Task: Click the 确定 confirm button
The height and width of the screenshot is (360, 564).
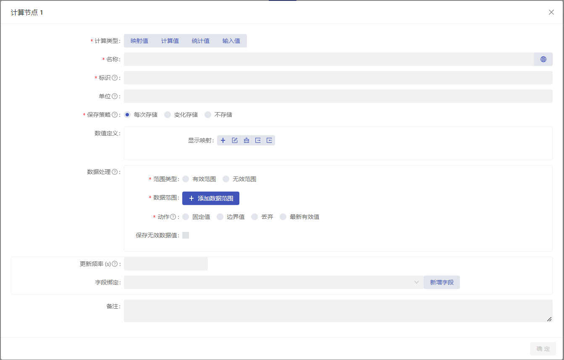Action: click(x=543, y=349)
